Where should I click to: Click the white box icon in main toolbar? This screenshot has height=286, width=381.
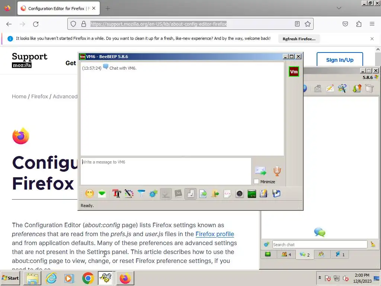369,88
